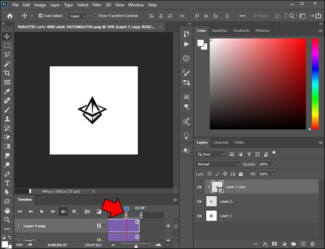Hide the Layer 2 copy layer

(x=199, y=187)
